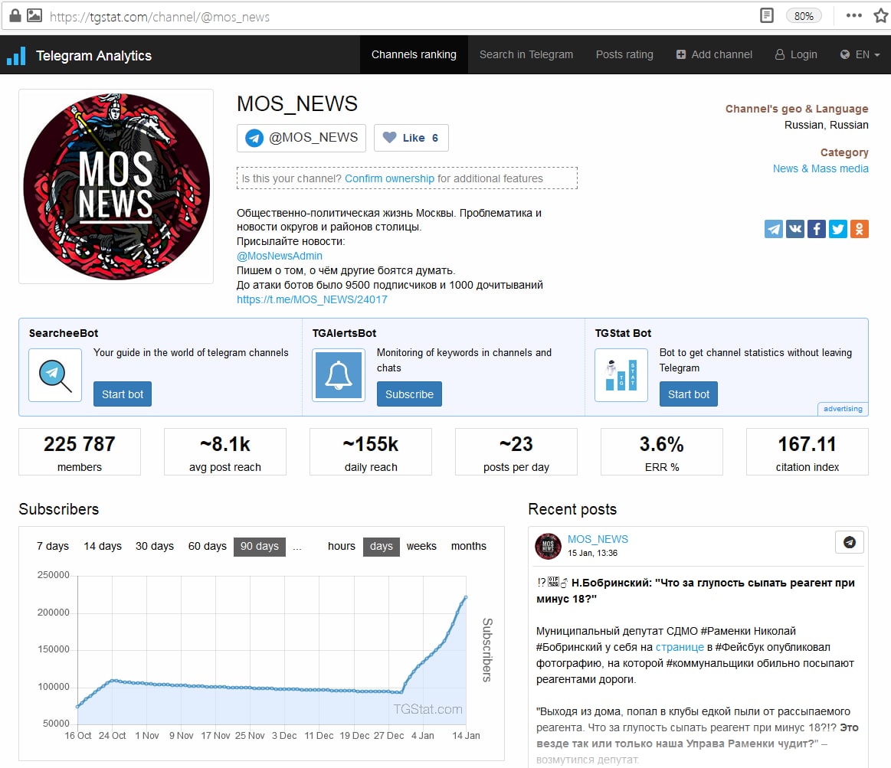
Task: Open the page actions three-dots menu
Action: [853, 15]
